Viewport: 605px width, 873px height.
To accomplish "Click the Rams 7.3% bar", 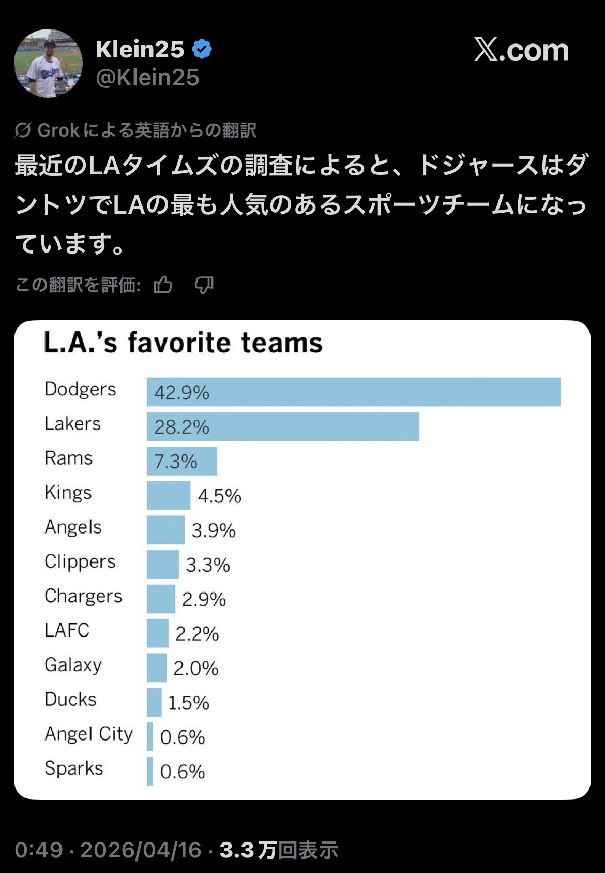I will pyautogui.click(x=182, y=461).
